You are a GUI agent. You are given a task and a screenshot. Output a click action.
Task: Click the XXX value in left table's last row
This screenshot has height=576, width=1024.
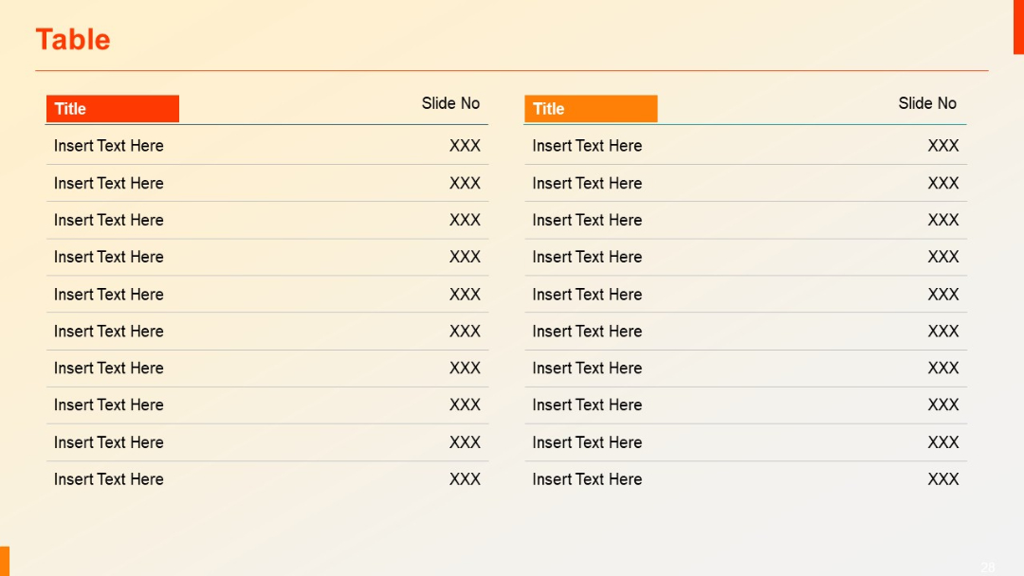(x=465, y=479)
